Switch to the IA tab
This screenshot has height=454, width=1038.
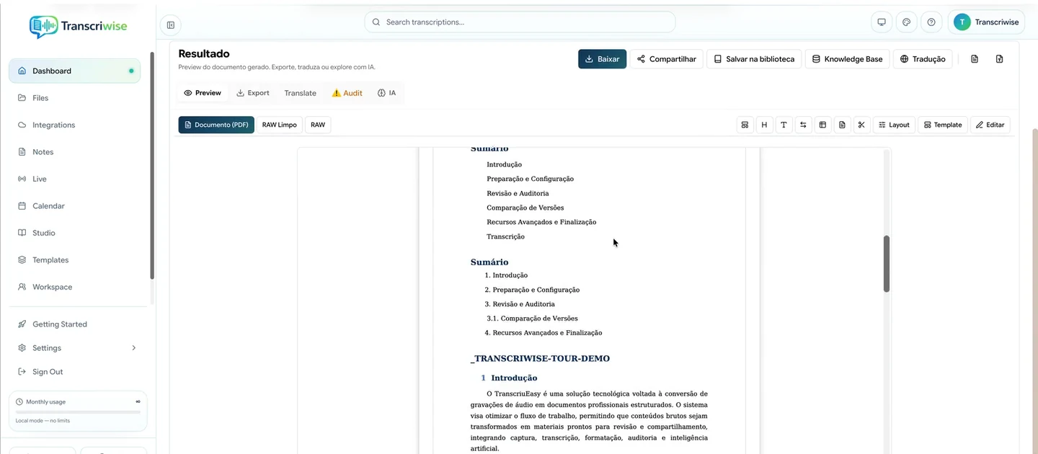387,93
